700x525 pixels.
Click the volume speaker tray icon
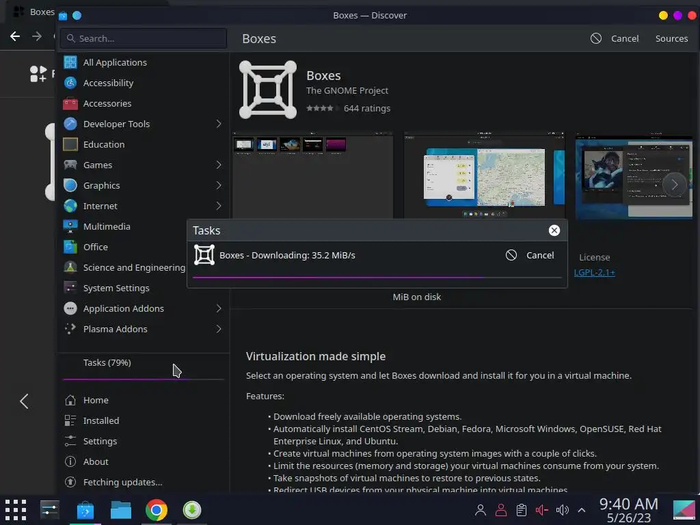coord(562,510)
